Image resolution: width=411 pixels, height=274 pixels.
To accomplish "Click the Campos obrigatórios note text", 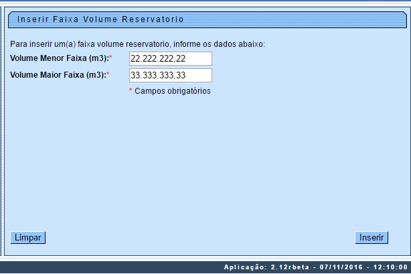I will 173,91.
